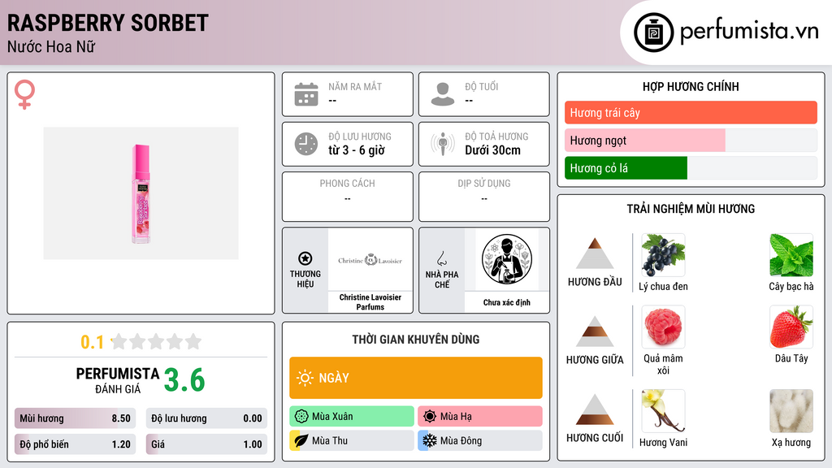The width and height of the screenshot is (832, 468).
Task: Click the Christine Lavoisier Parfums brand name
Action: tap(370, 302)
